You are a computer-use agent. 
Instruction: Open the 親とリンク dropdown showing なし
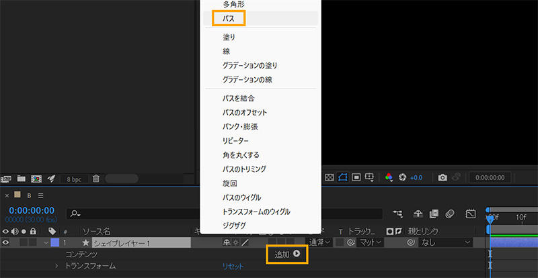[x=444, y=242]
